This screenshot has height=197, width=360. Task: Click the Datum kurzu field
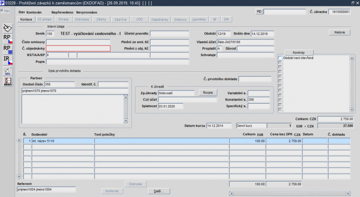coord(219,126)
